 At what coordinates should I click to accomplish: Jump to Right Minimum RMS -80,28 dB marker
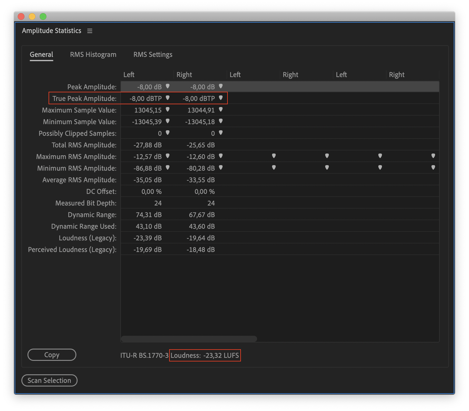click(x=221, y=168)
